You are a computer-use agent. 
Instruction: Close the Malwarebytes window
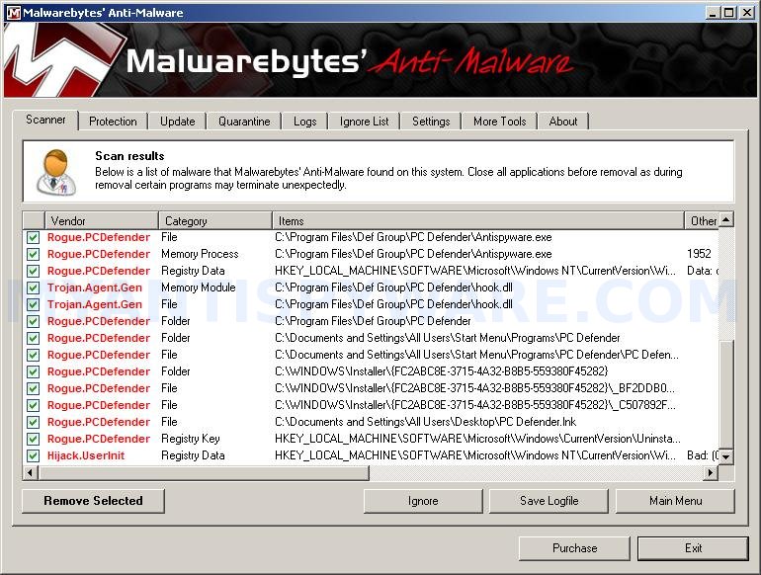[747, 13]
